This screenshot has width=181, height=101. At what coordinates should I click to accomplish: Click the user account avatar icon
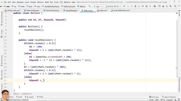coord(179,6)
